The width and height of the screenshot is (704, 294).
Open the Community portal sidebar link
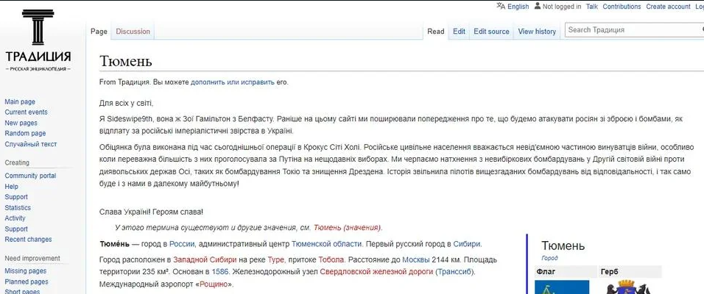click(x=30, y=176)
